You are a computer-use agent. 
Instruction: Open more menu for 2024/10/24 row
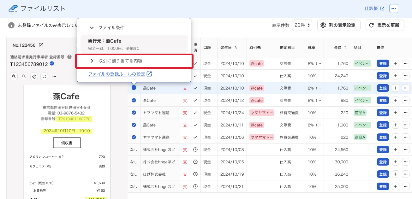(x=406, y=113)
